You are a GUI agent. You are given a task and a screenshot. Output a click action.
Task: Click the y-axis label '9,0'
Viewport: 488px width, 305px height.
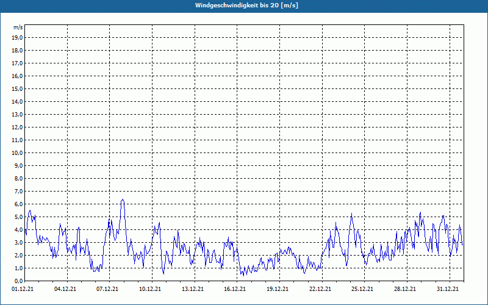[18, 165]
